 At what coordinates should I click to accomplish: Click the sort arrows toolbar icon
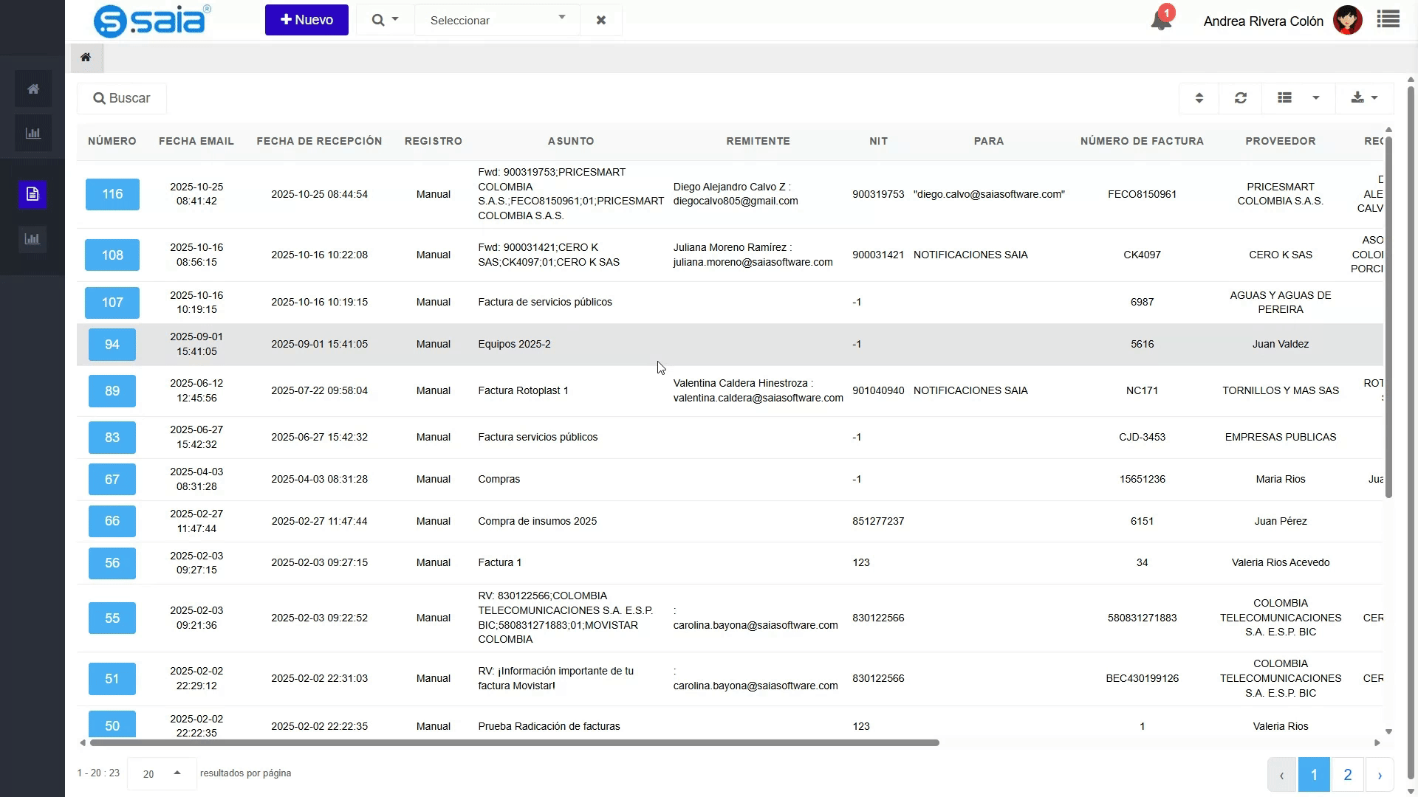pos(1199,98)
